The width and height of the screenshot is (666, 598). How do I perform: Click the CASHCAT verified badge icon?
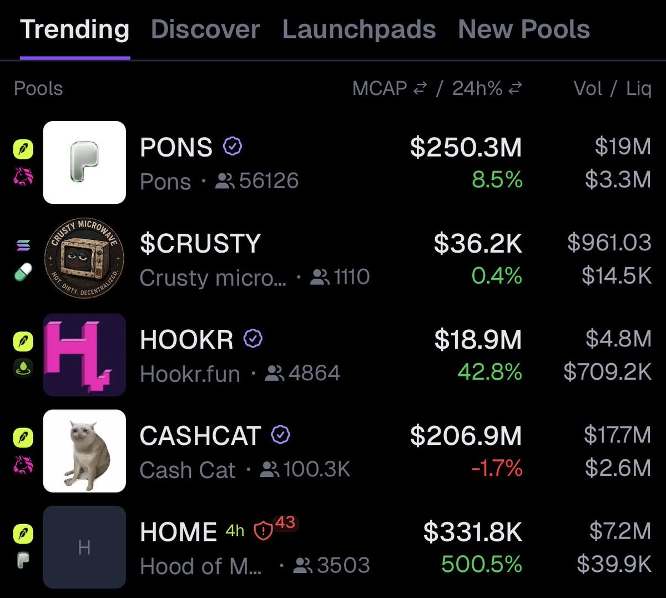pos(281,435)
